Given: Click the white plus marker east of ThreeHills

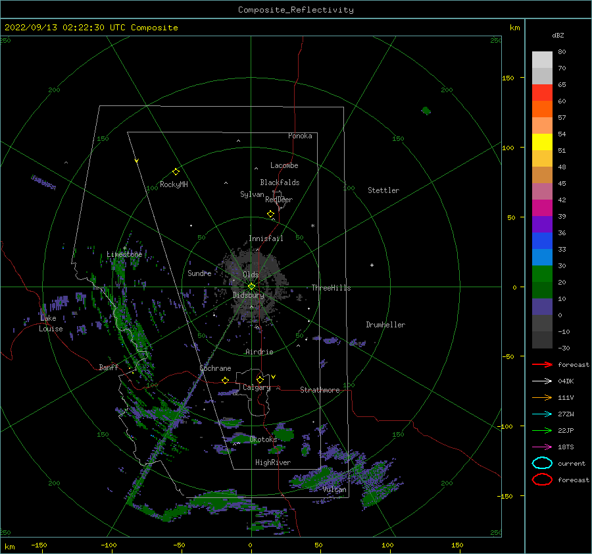Looking at the screenshot, I should pyautogui.click(x=372, y=265).
